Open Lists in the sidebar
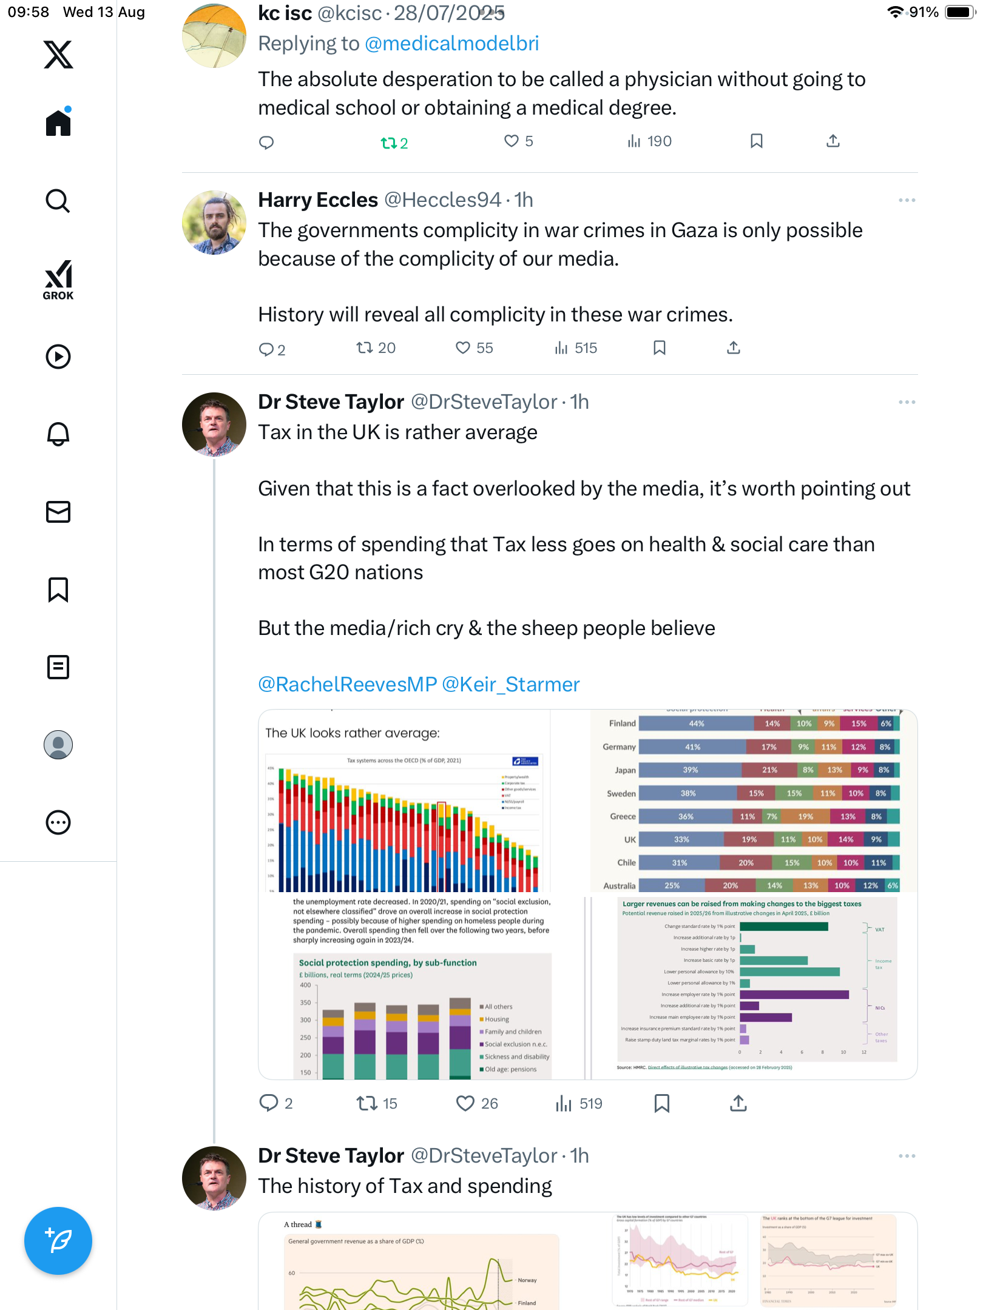This screenshot has width=983, height=1310. tap(58, 667)
